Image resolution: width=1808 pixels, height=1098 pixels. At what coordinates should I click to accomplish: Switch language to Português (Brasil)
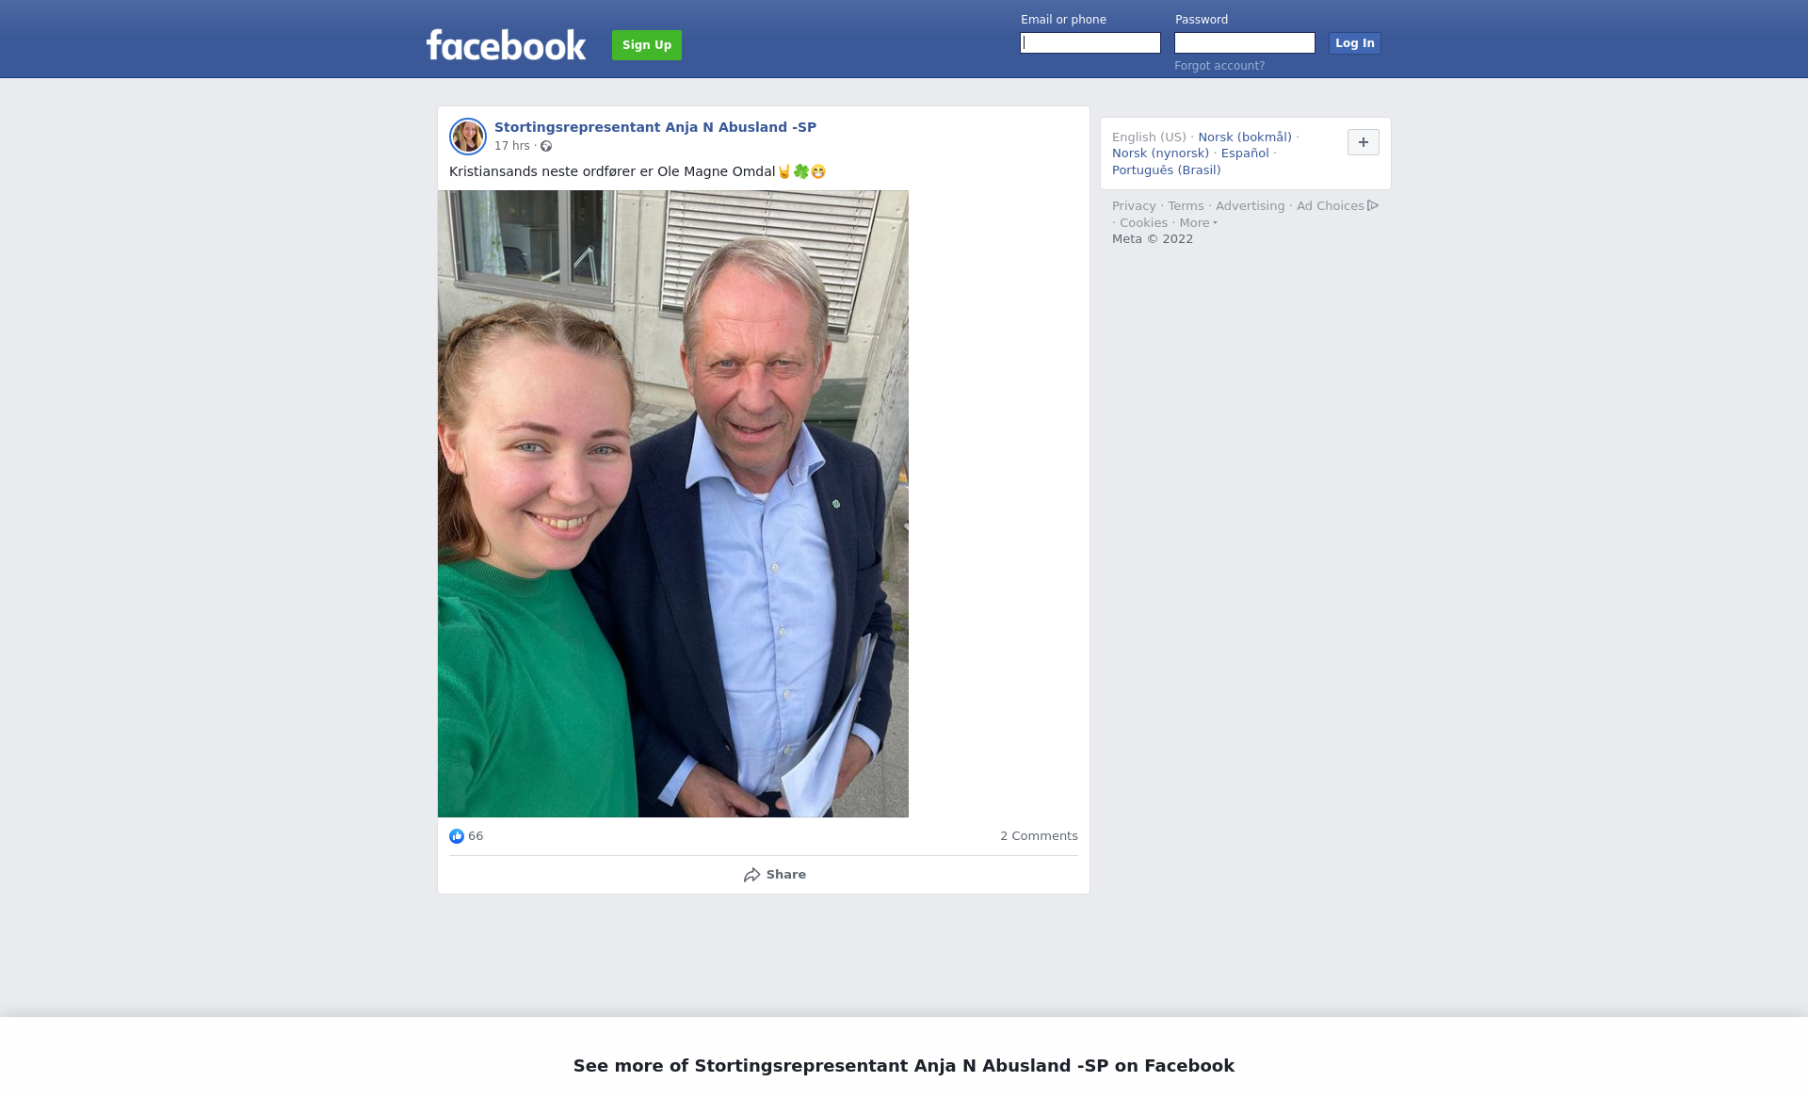(1166, 170)
